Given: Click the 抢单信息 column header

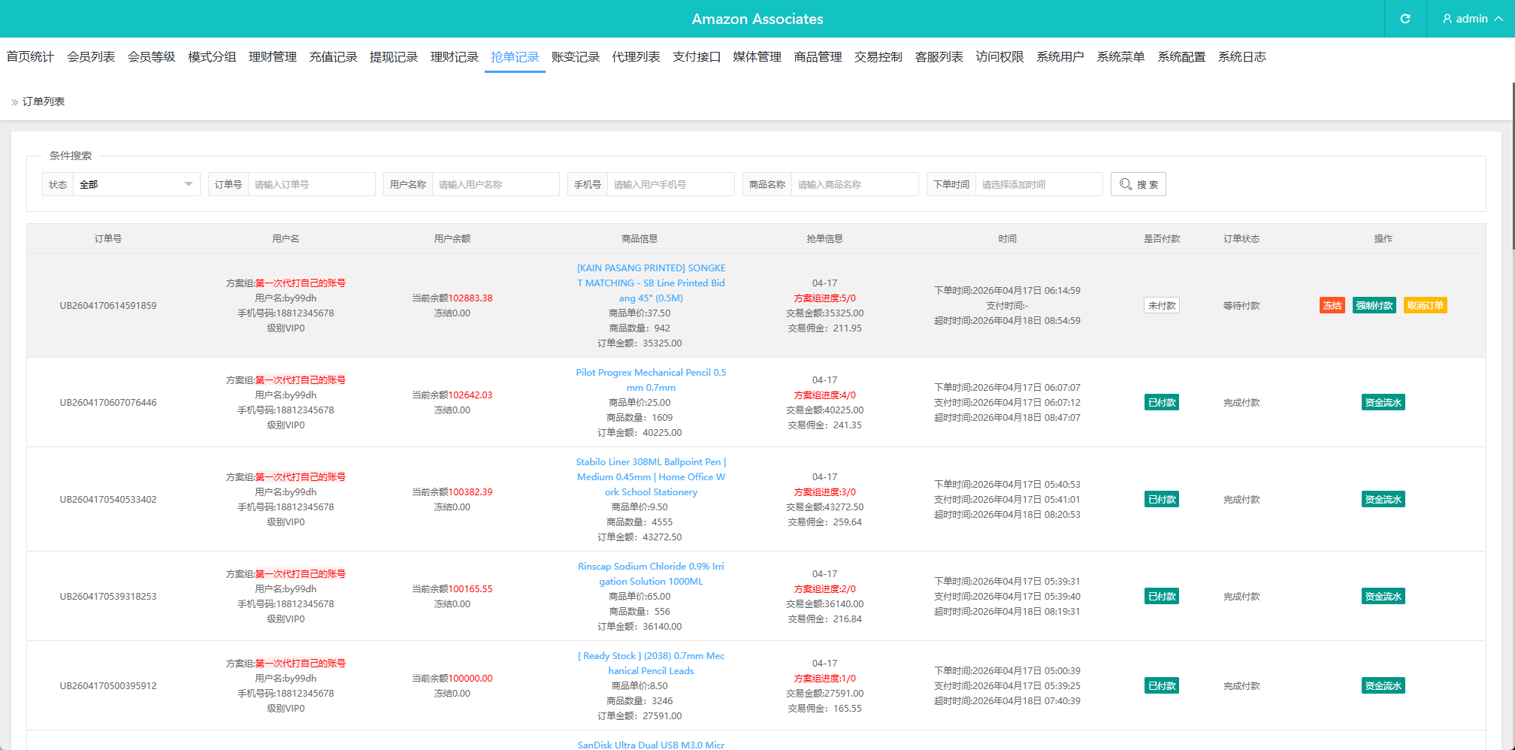Looking at the screenshot, I should coord(824,238).
